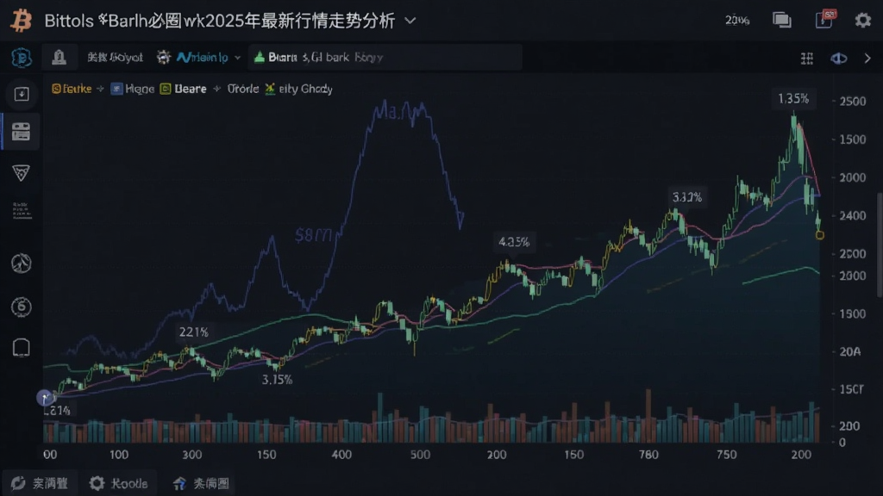Click the circled 6 sidebar icon
This screenshot has height=496, width=883.
click(x=21, y=307)
